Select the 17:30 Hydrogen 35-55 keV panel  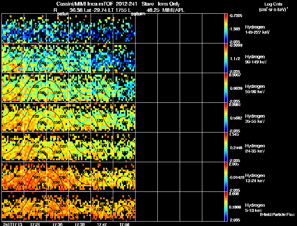[x=58, y=117]
